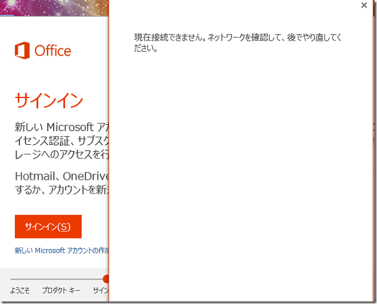
Task: Click the text line starting with レージへのアクセス
Action: [61, 154]
